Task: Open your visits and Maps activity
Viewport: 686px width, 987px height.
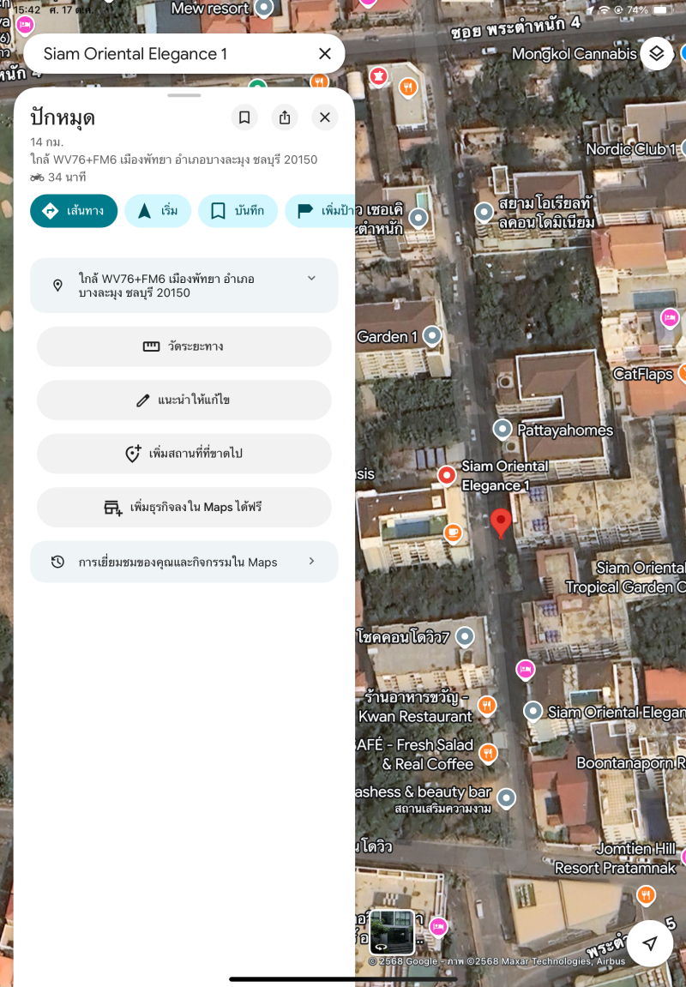Action: 184,562
